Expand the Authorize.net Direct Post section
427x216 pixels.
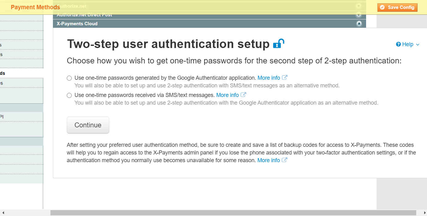(358, 15)
